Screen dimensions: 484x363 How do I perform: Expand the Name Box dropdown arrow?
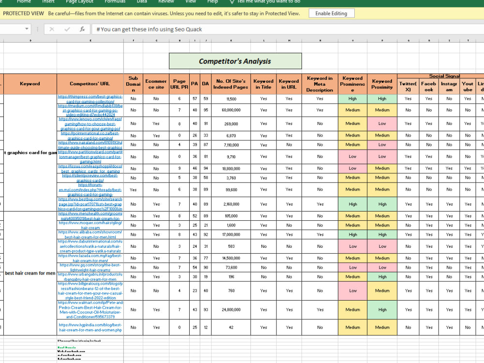pyautogui.click(x=27, y=29)
